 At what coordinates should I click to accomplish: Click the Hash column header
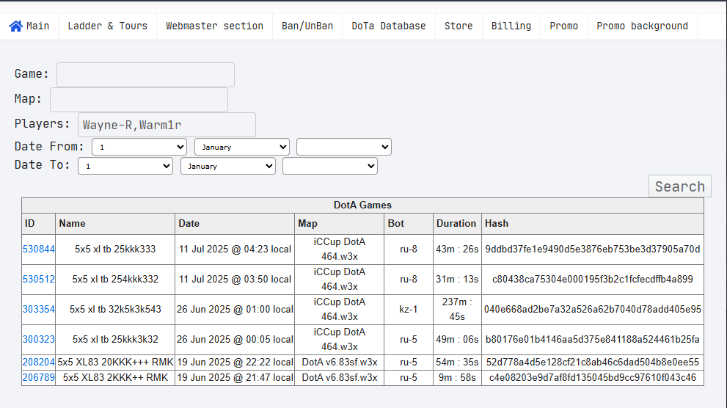(593, 224)
